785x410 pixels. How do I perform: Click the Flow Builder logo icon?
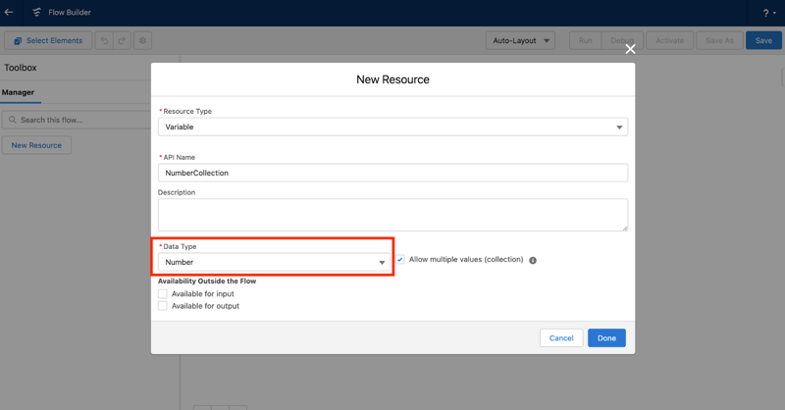[36, 13]
